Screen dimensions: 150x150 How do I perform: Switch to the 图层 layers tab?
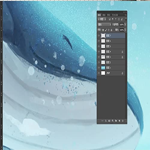tap(99, 15)
